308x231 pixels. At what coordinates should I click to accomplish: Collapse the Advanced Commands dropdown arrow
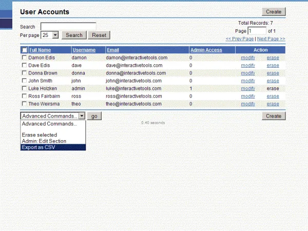(x=82, y=116)
